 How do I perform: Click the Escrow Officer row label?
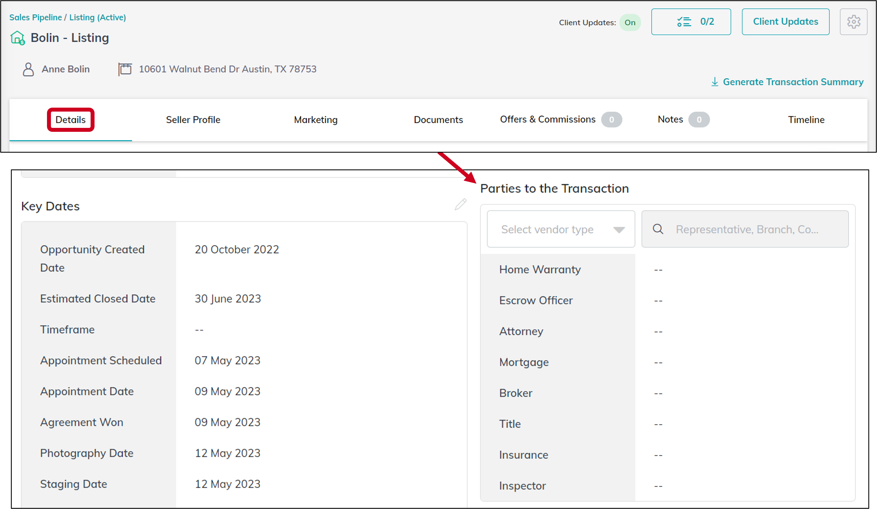[x=536, y=300]
